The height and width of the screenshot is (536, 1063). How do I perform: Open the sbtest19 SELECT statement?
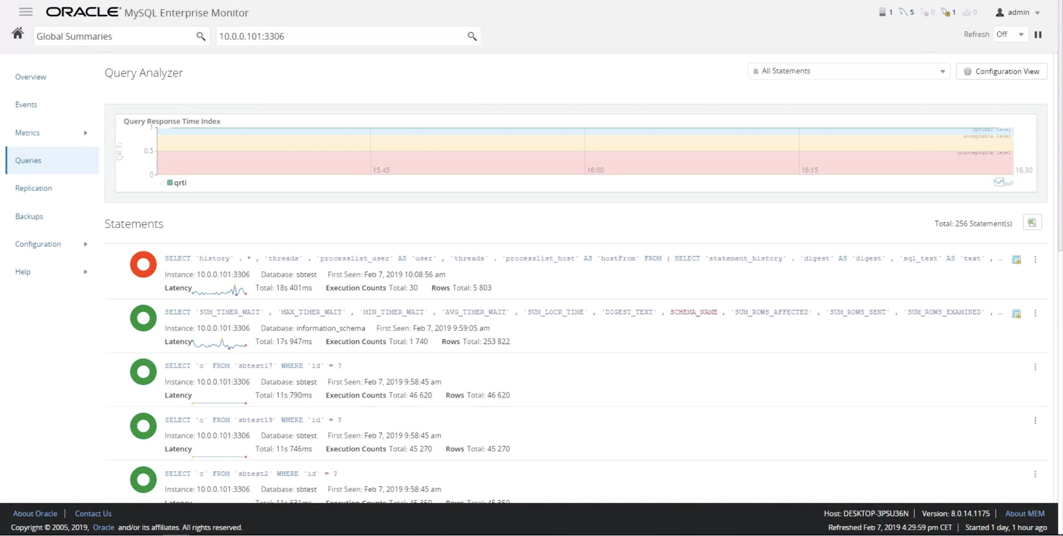click(x=253, y=420)
